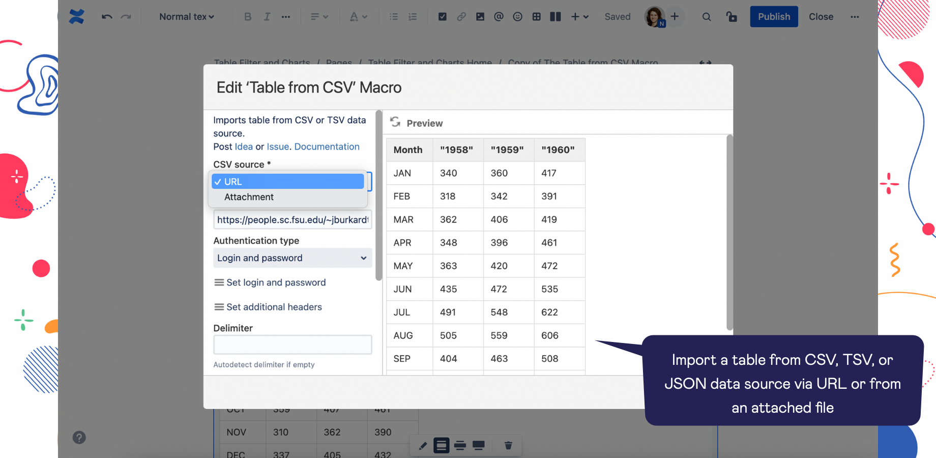Insert a table
This screenshot has height=458, width=936.
click(x=537, y=16)
